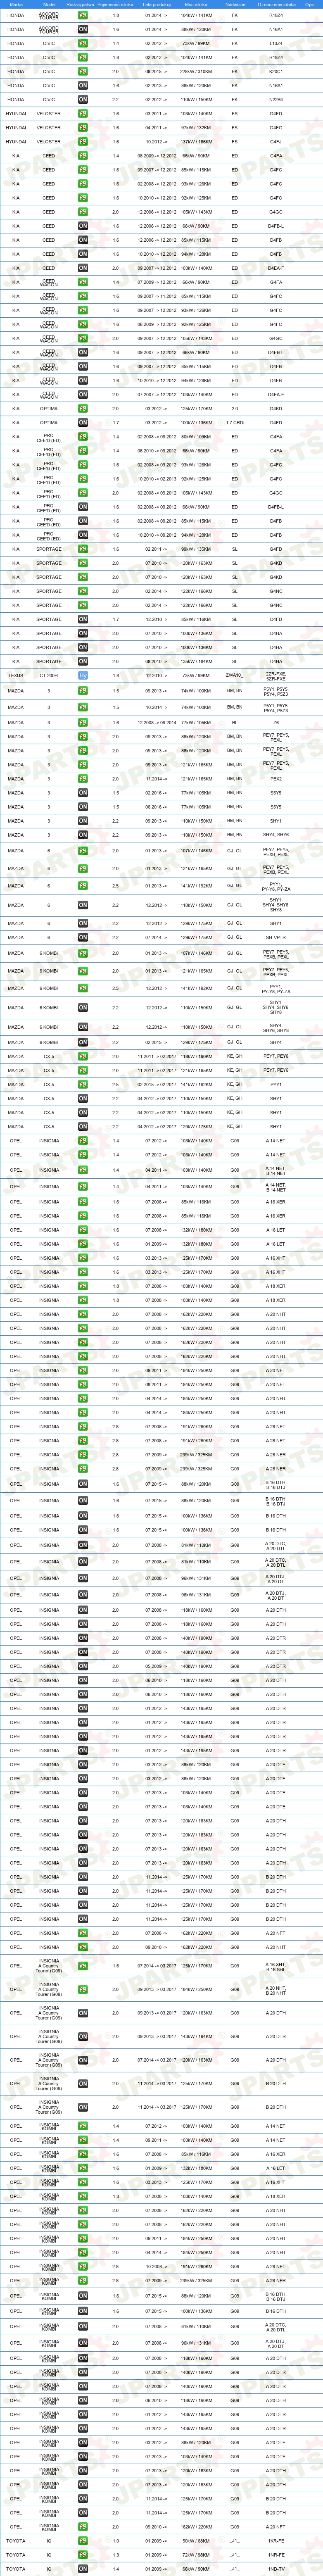This screenshot has height=2576, width=323.
Task: Click the L13Z4 engine code cell
Action: click(x=276, y=44)
